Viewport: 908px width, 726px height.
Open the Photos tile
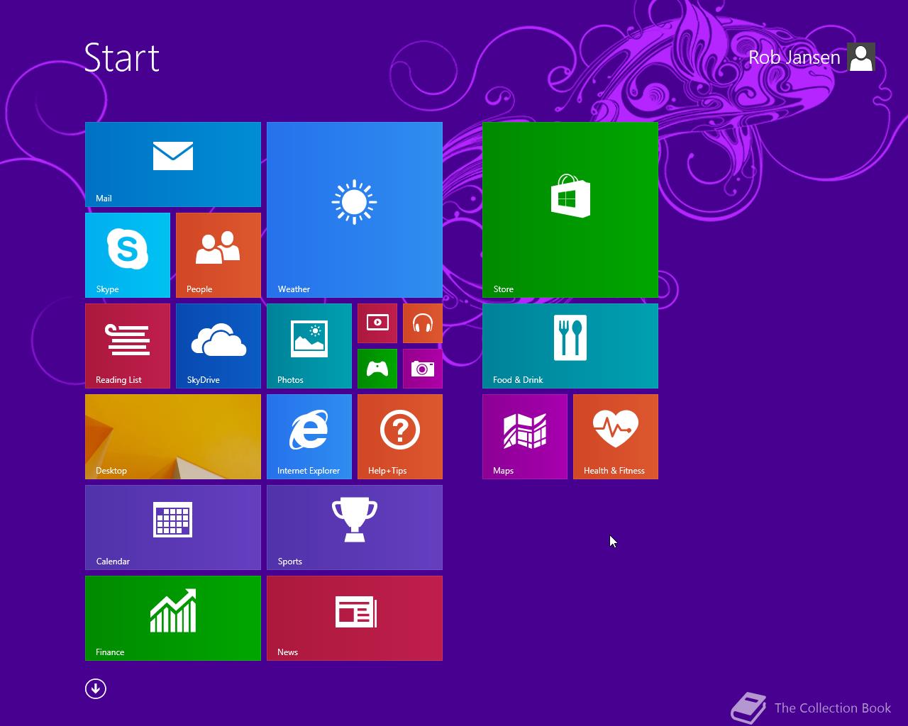click(309, 346)
